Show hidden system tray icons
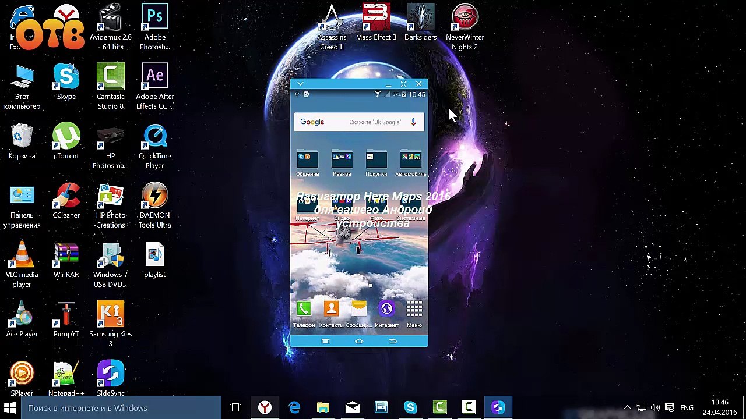The image size is (746, 419). [627, 408]
